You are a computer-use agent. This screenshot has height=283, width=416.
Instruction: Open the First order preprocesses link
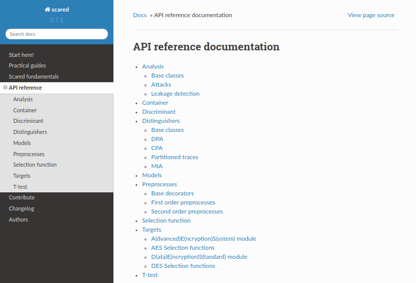[183, 202]
